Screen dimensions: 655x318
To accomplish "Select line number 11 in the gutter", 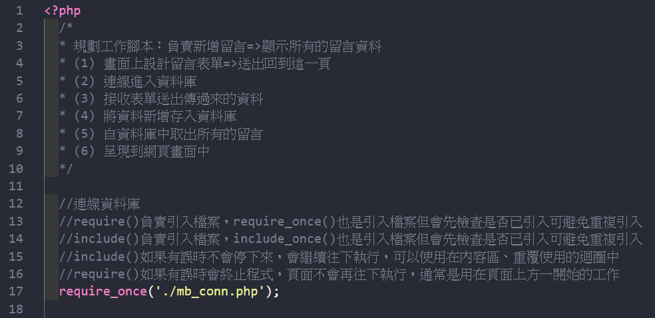I will 16,186.
